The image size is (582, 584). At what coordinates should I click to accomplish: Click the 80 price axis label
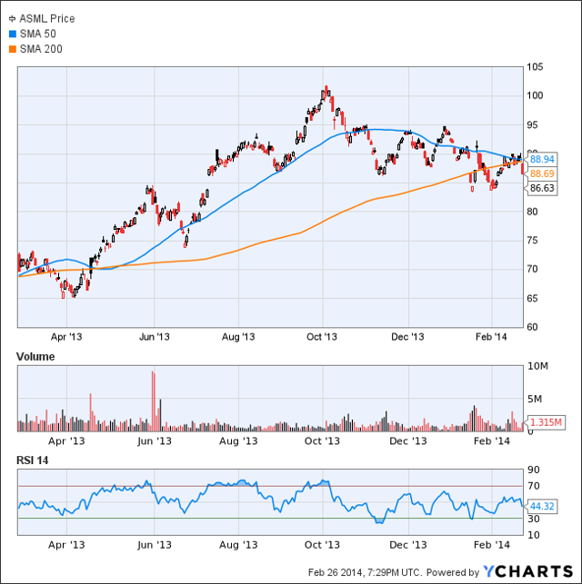[532, 212]
